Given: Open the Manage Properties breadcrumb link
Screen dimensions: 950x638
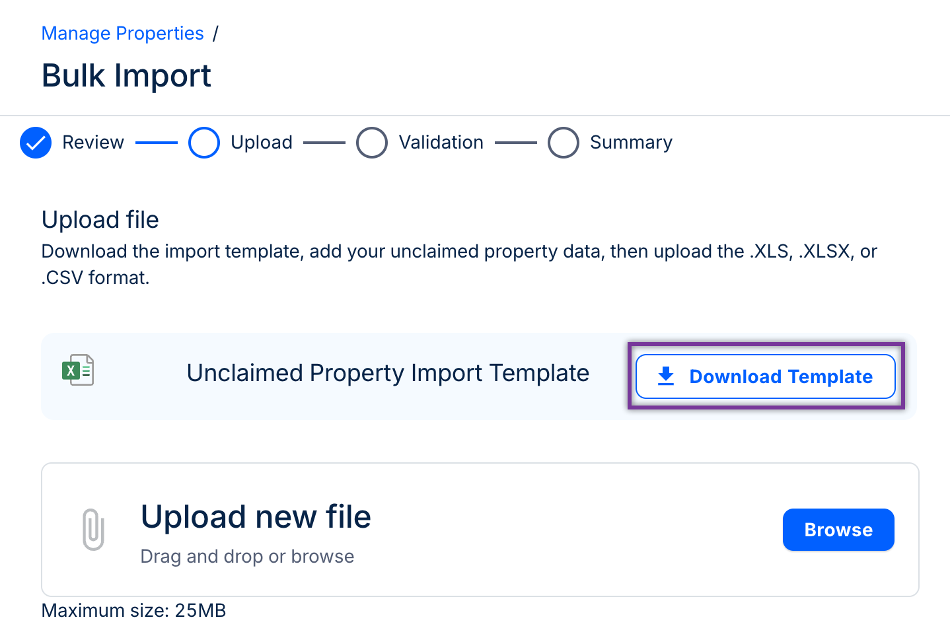Looking at the screenshot, I should pos(123,34).
